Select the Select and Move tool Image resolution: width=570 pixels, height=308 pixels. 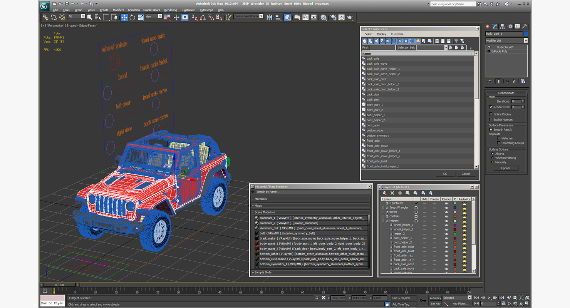(x=124, y=17)
